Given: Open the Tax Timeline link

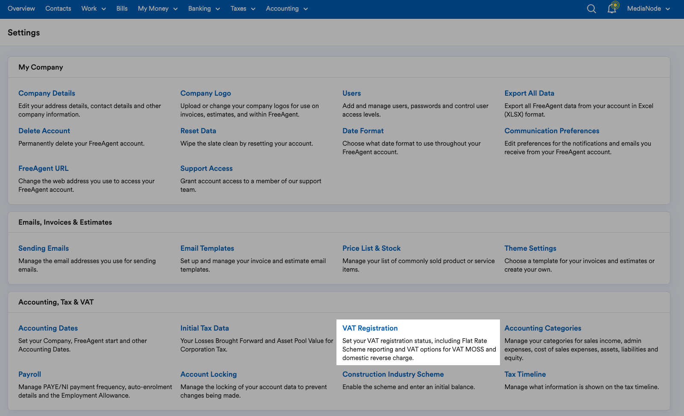Looking at the screenshot, I should [x=525, y=374].
